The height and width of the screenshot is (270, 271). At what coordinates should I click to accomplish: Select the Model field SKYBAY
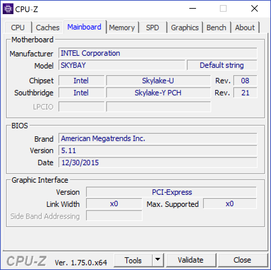[x=122, y=65]
